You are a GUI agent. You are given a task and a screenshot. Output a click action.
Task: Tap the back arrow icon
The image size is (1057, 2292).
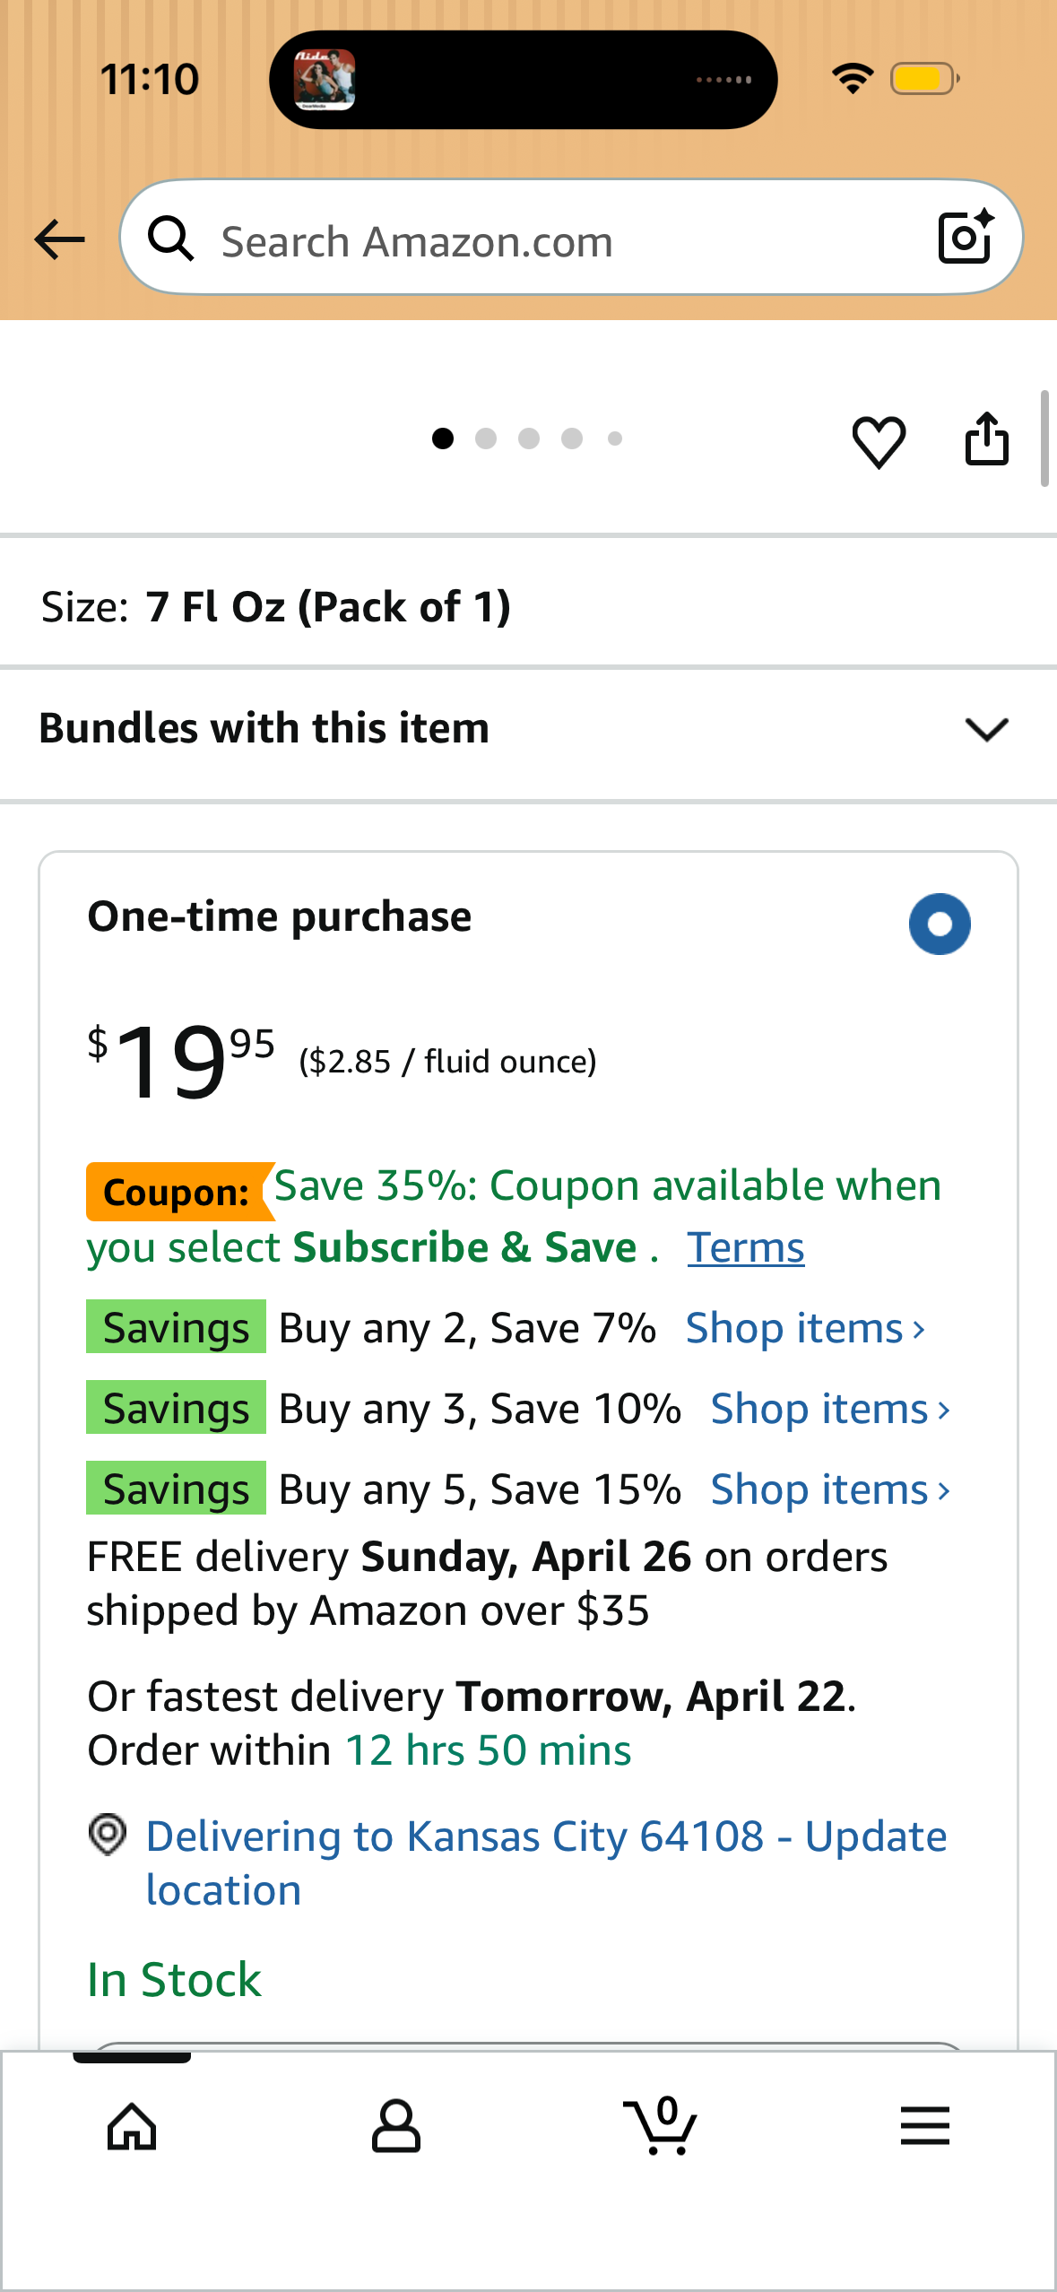[x=59, y=240]
